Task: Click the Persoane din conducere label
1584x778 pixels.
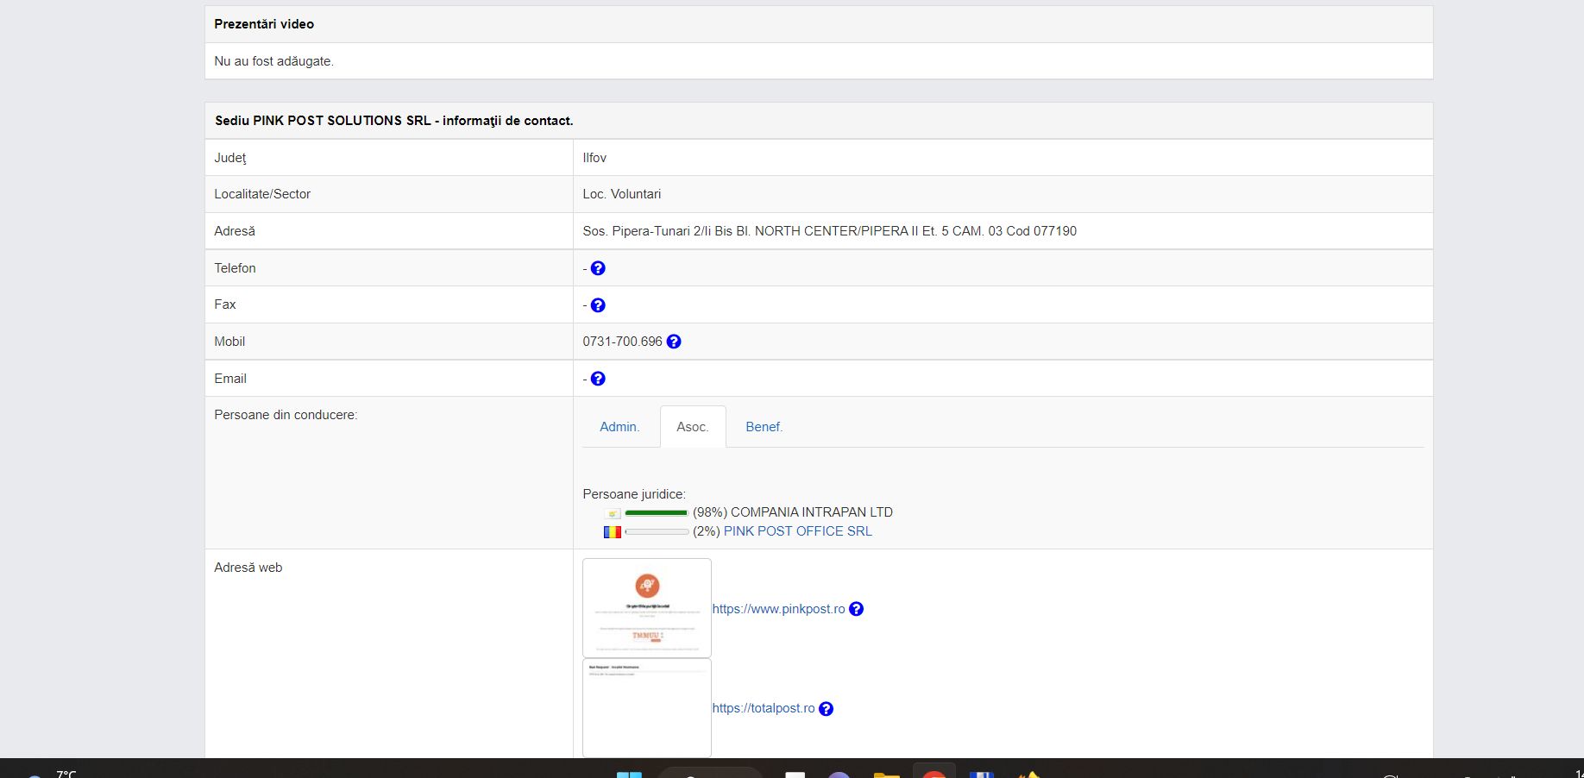Action: [x=286, y=415]
